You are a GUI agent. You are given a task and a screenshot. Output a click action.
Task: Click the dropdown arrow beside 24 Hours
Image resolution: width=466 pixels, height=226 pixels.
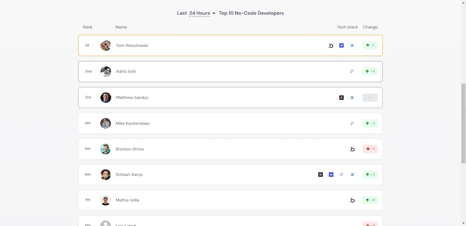[x=214, y=13]
